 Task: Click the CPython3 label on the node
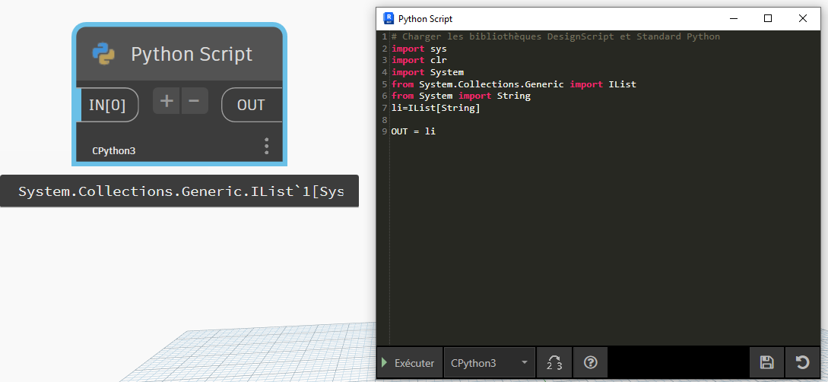coord(113,151)
